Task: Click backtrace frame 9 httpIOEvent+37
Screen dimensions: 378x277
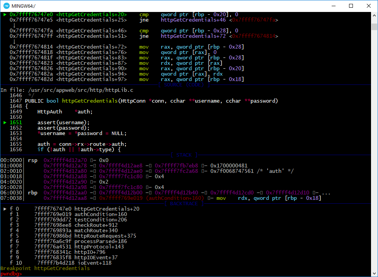Action: coord(64,257)
